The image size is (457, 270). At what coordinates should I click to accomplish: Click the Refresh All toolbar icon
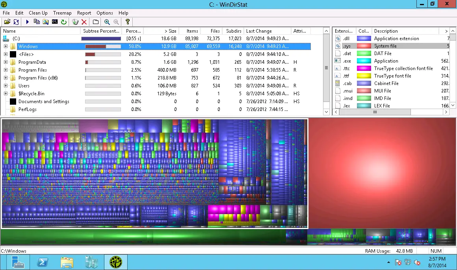point(16,22)
